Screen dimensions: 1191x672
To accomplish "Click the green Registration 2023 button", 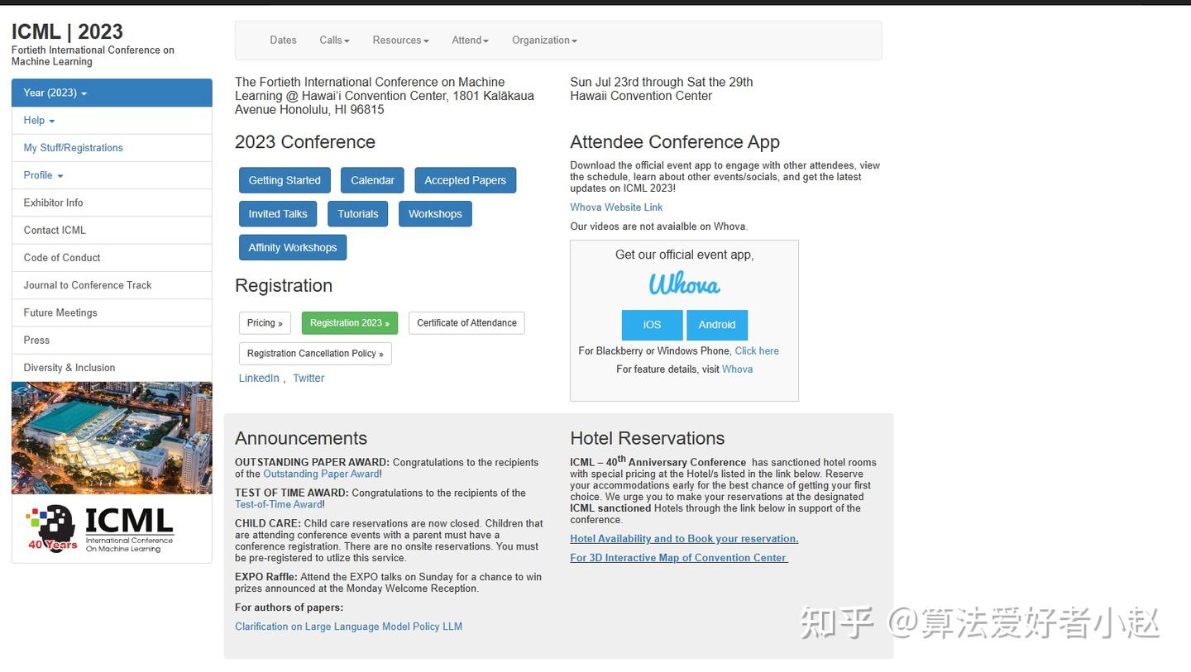I will click(x=349, y=323).
